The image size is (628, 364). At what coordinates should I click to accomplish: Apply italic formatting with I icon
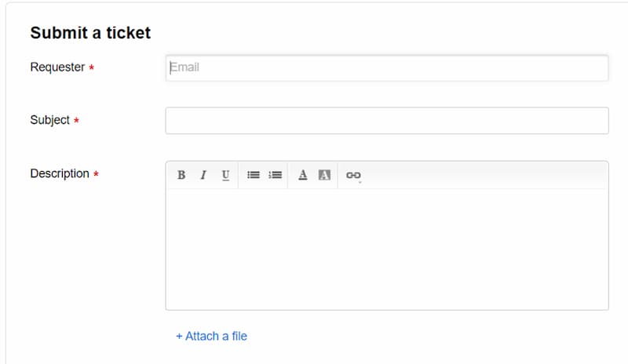203,175
